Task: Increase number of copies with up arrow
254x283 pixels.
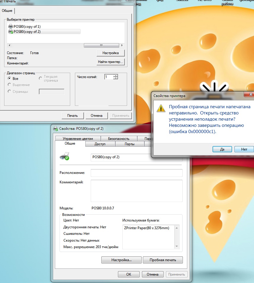Action: (116, 75)
